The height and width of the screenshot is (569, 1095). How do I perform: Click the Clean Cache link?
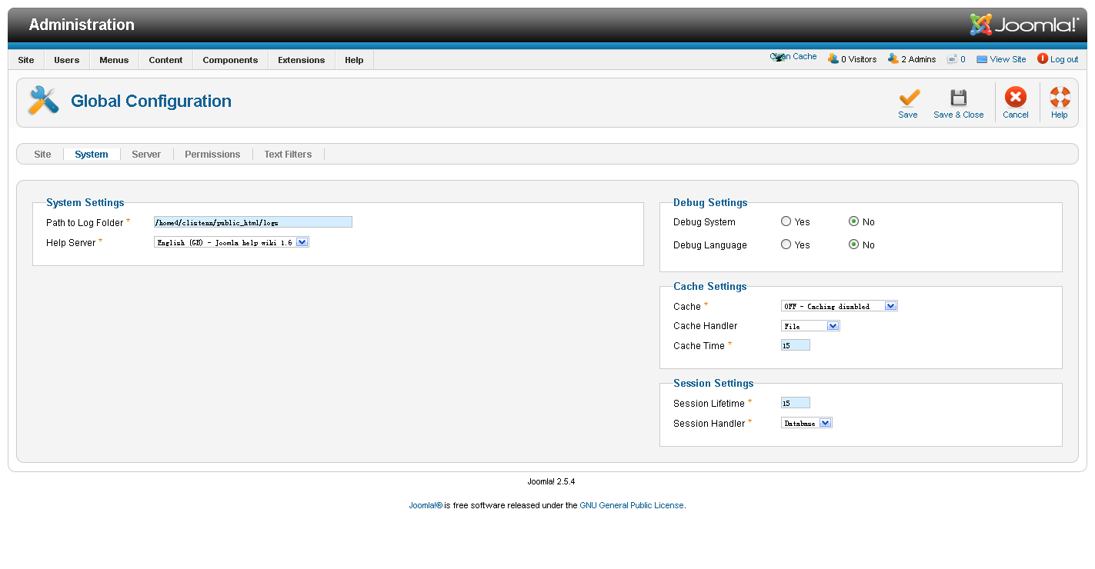point(793,57)
